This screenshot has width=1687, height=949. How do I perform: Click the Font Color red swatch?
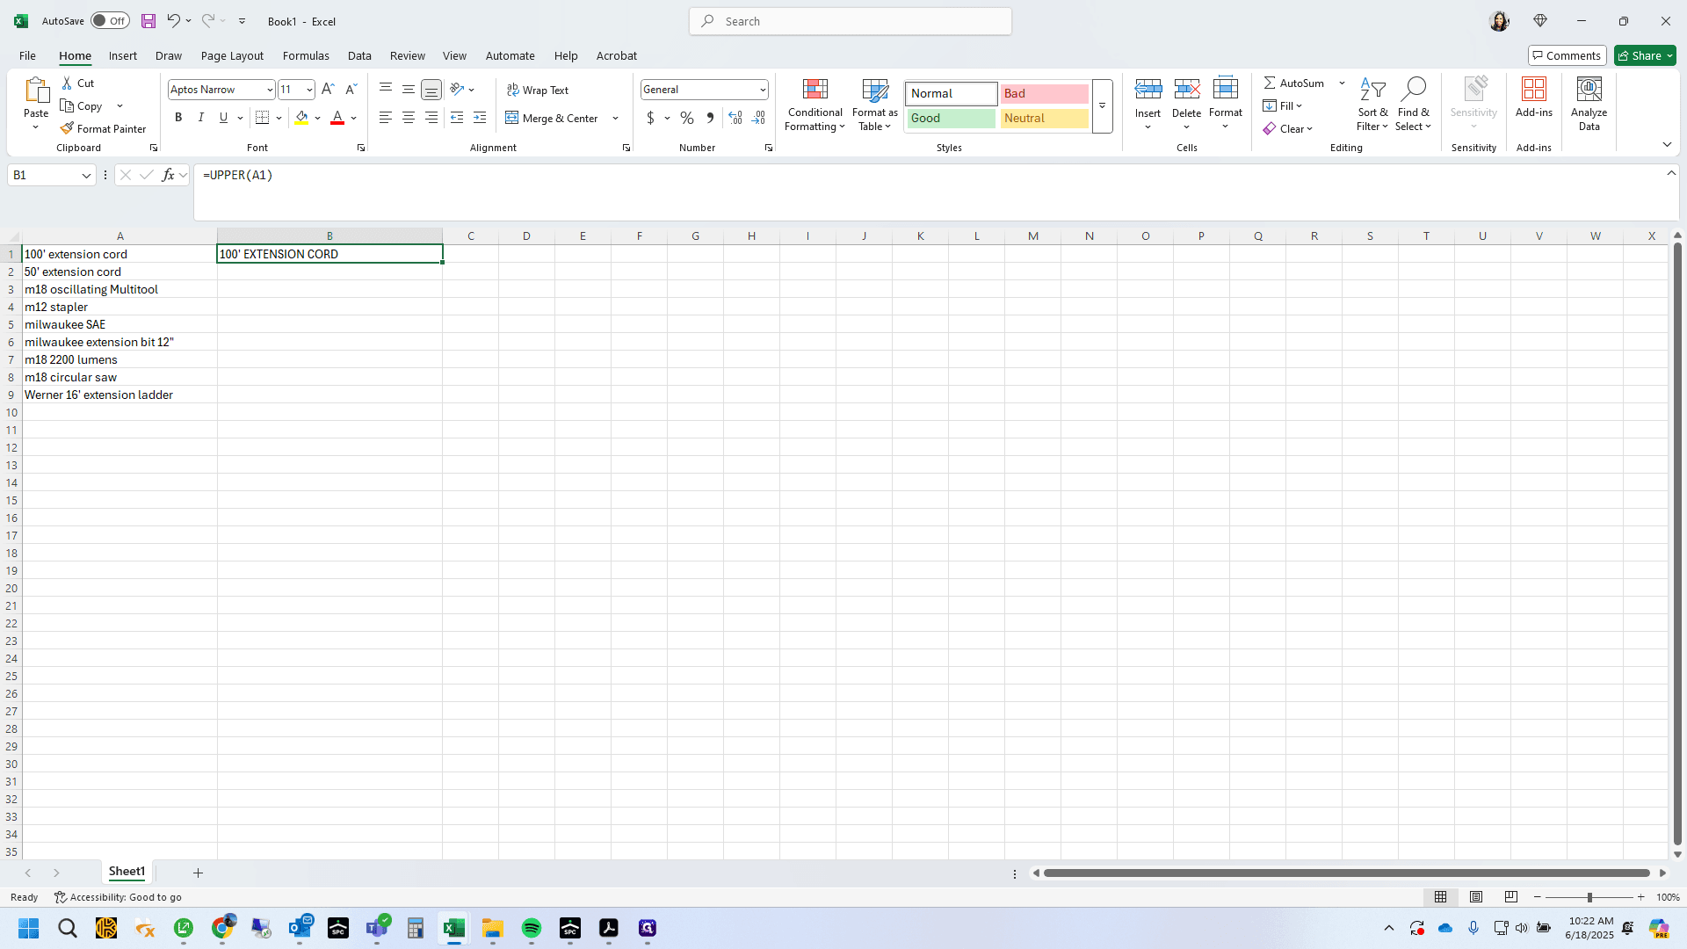(x=337, y=118)
